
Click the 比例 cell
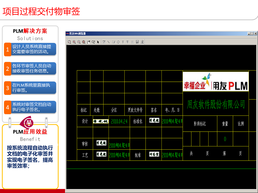[241, 124]
